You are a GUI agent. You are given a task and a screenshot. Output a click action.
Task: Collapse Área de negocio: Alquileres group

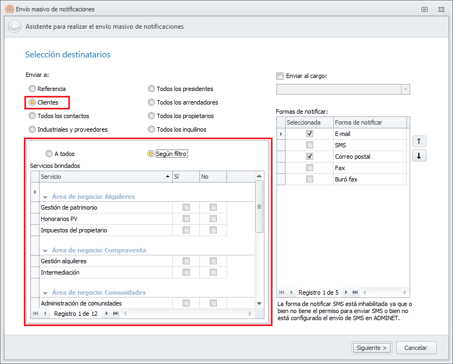46,197
